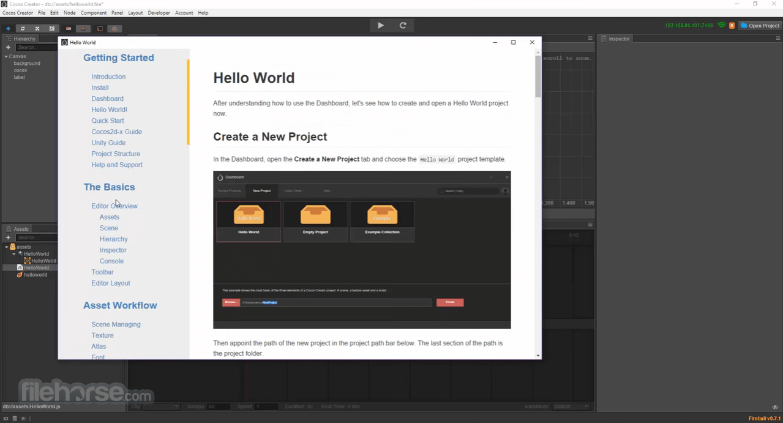Viewport: 783px width, 423px height.
Task: Open the Panel menu
Action: (117, 13)
